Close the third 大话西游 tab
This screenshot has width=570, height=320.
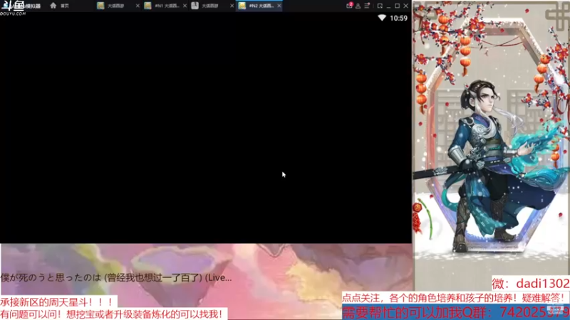click(232, 6)
